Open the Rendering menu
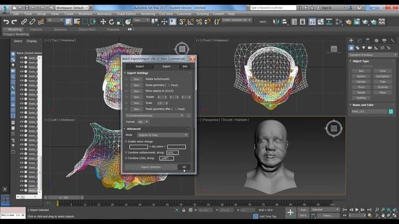The image size is (399, 224). point(148,14)
